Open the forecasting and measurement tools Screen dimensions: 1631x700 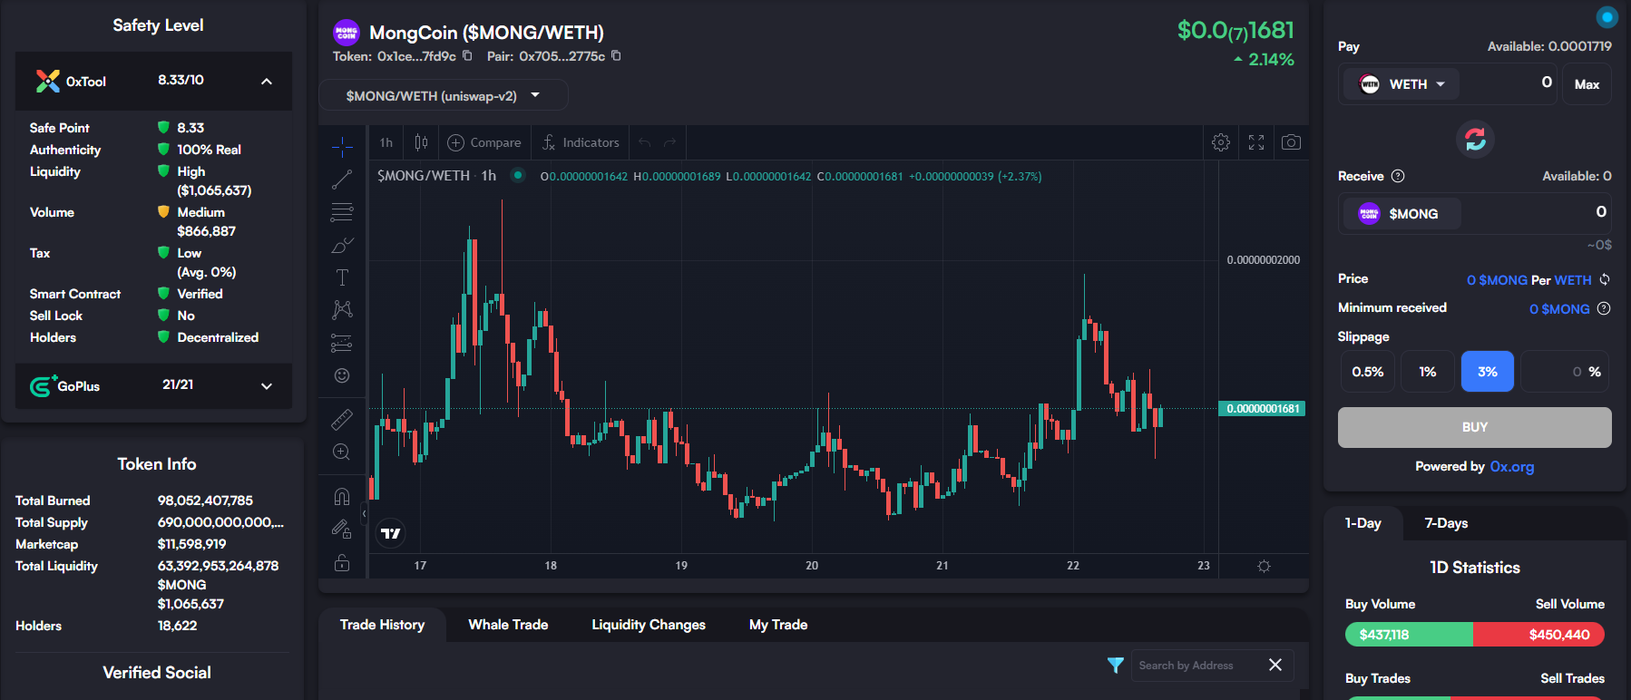[342, 343]
